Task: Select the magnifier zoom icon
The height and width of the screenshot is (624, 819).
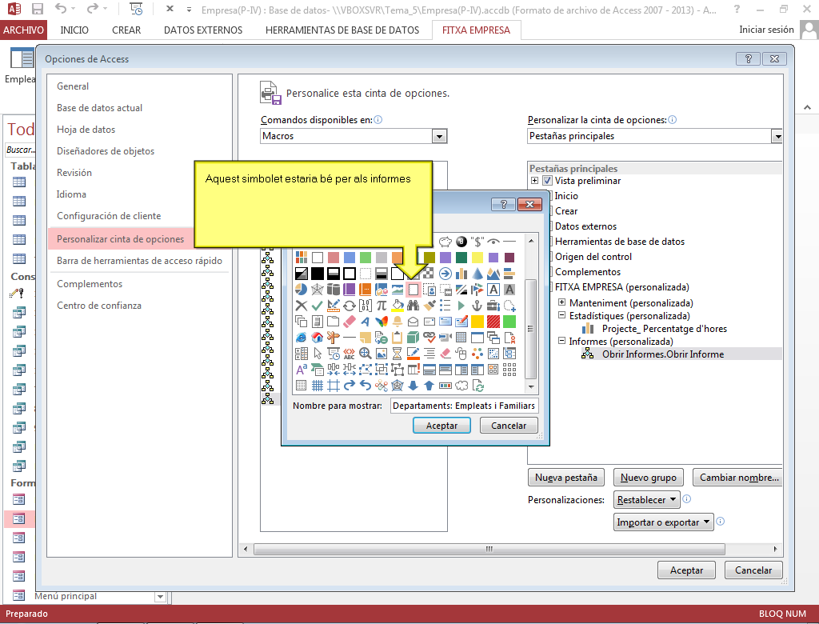Action: coord(365,354)
